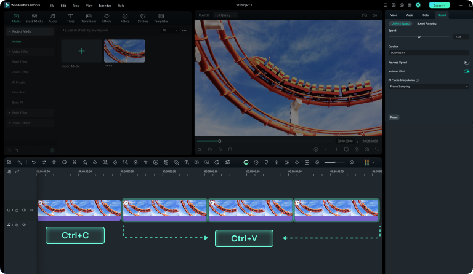
Task: Undo the last timeline action
Action: click(34, 162)
